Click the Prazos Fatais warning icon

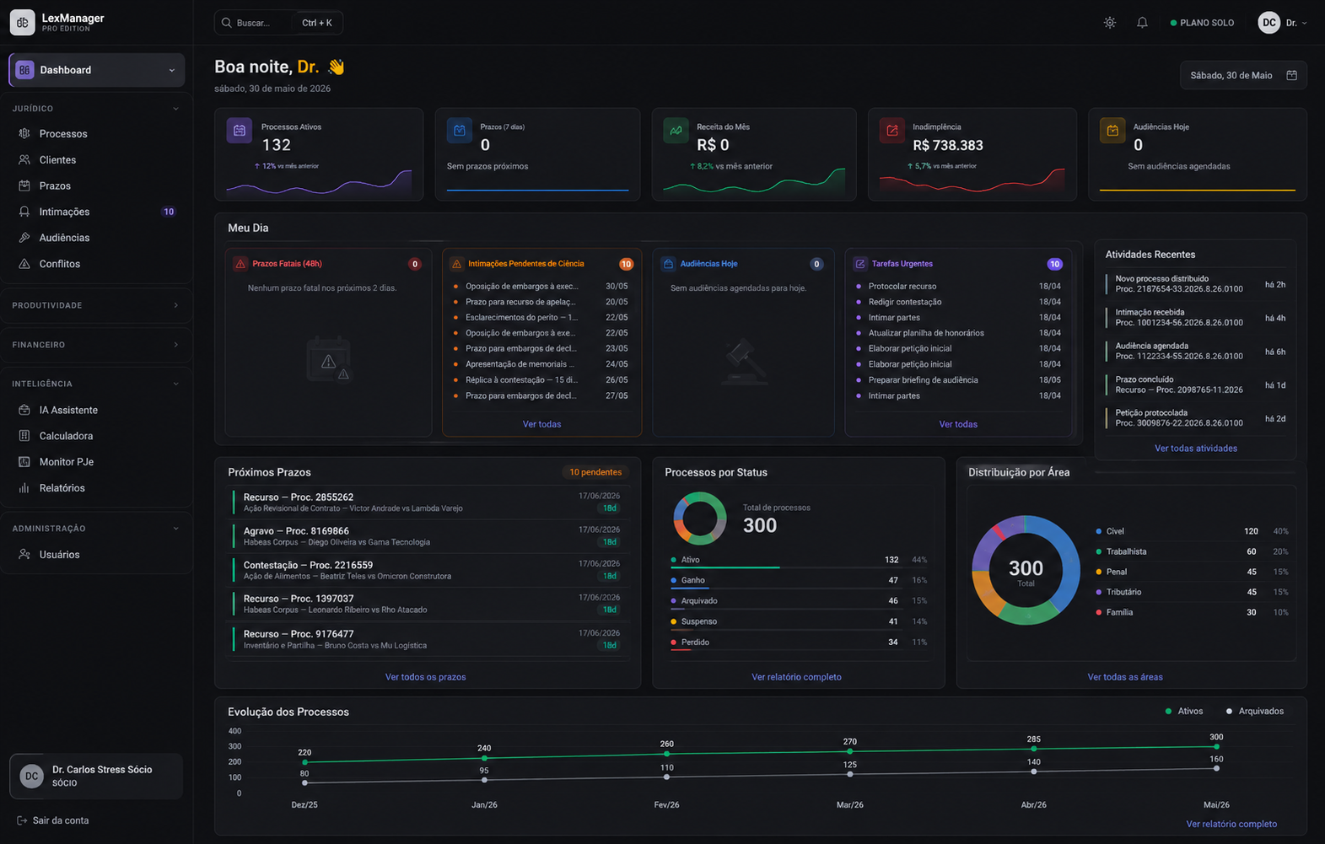(240, 264)
